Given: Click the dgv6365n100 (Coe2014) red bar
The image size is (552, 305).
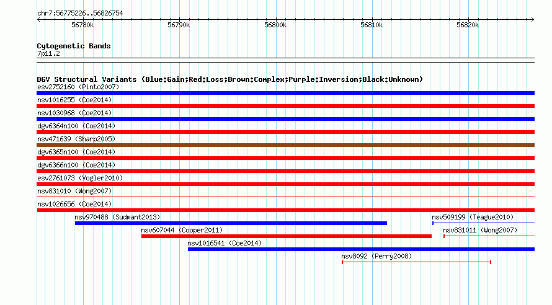Looking at the screenshot, I should 285,158.
